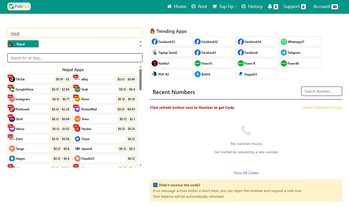
Task: Select Facebook33 trending app
Action: tap(171, 42)
